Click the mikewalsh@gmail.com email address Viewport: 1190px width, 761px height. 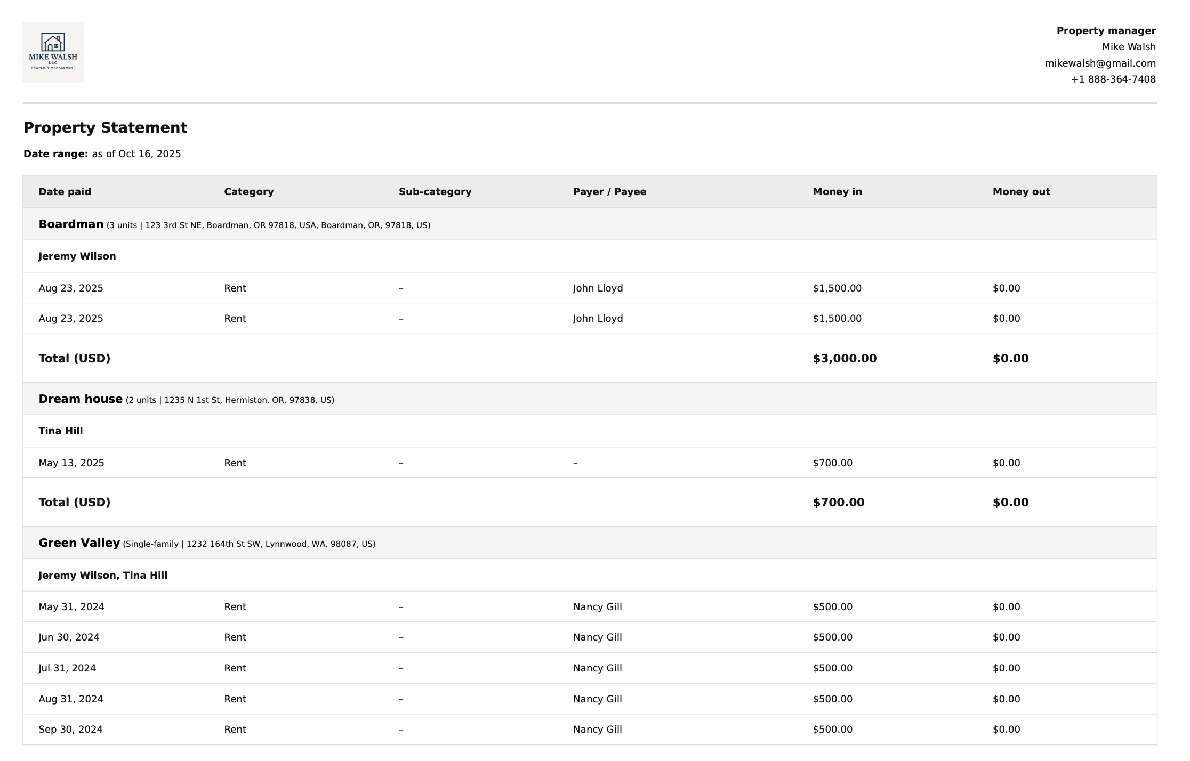click(x=1100, y=63)
